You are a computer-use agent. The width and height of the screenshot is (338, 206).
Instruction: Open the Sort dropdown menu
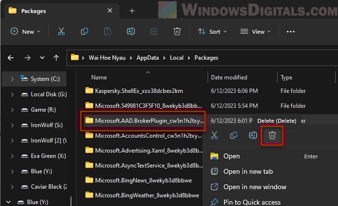212,32
